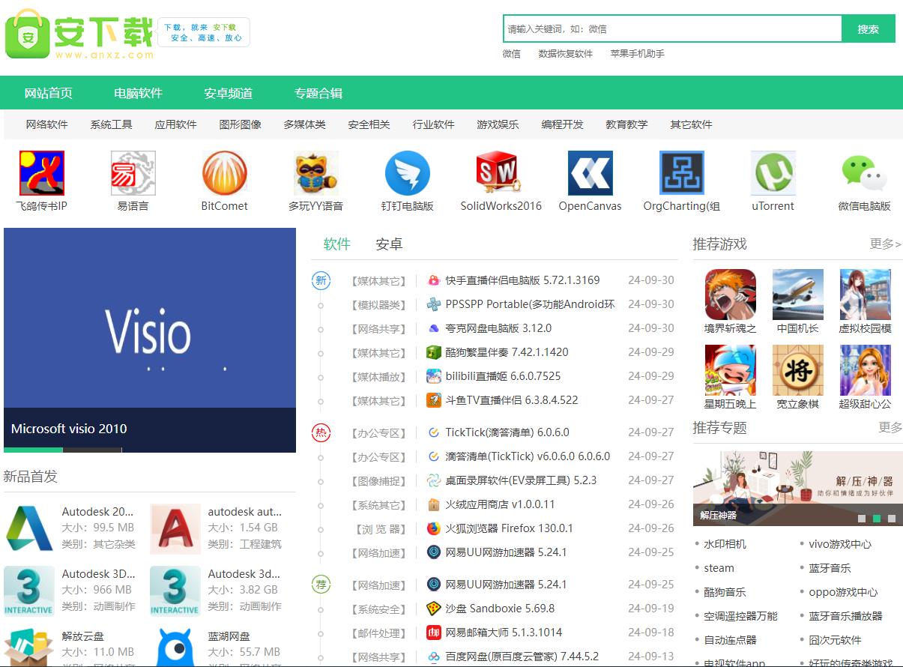Select the second carousel indicator under Visio banner
Image resolution: width=903 pixels, height=667 pixels.
(x=92, y=450)
